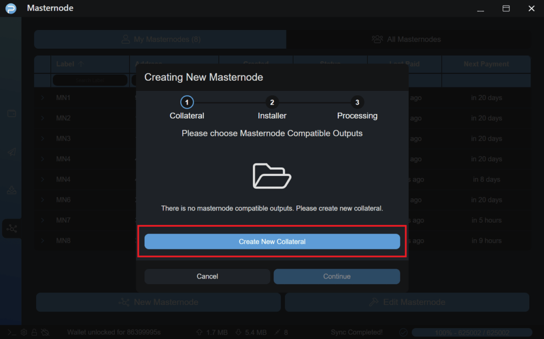544x339 pixels.
Task: Open the Receive page in the sidebar
Action: point(11,190)
